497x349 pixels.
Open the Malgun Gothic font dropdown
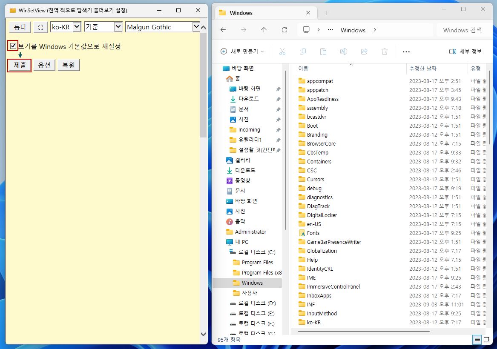coord(163,27)
